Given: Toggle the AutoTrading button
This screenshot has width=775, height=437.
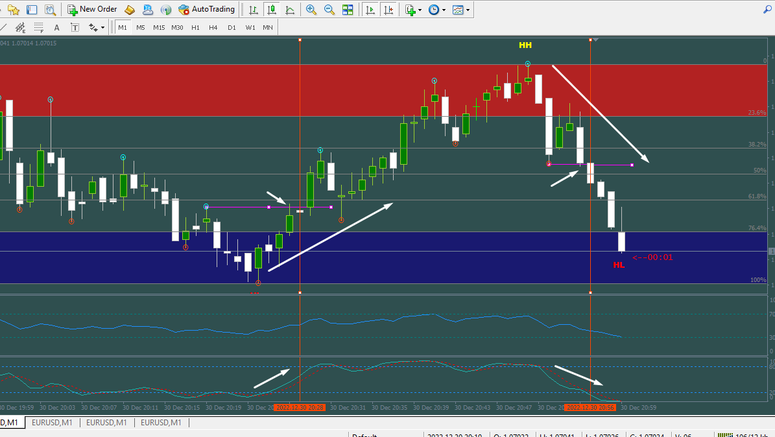Looking at the screenshot, I should 207,9.
